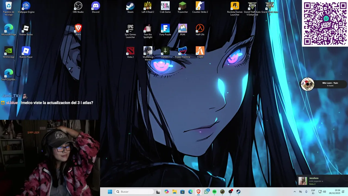Open Task View from the taskbar
Screen dimensions: 348x196
pos(158,192)
